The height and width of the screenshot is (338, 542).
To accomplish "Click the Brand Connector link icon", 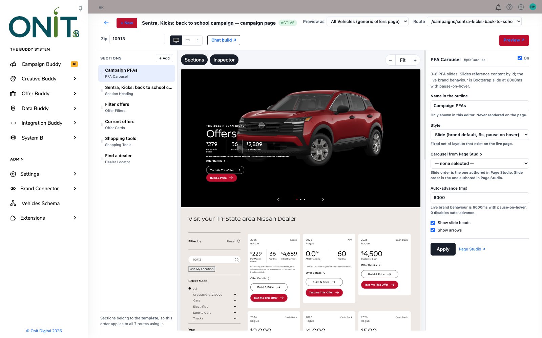I will point(13,189).
